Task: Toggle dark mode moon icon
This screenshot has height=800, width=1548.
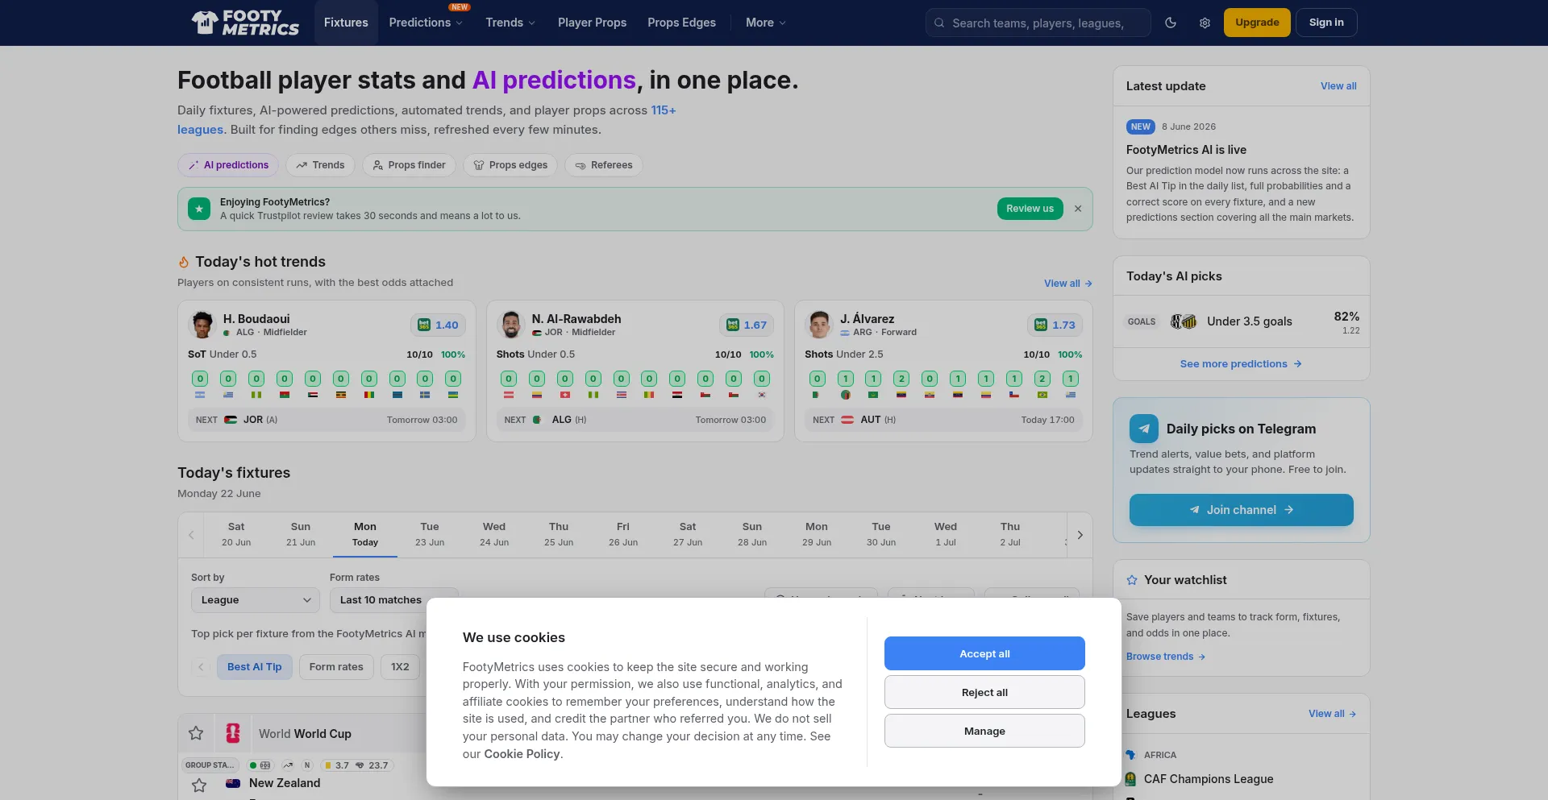Action: point(1171,23)
